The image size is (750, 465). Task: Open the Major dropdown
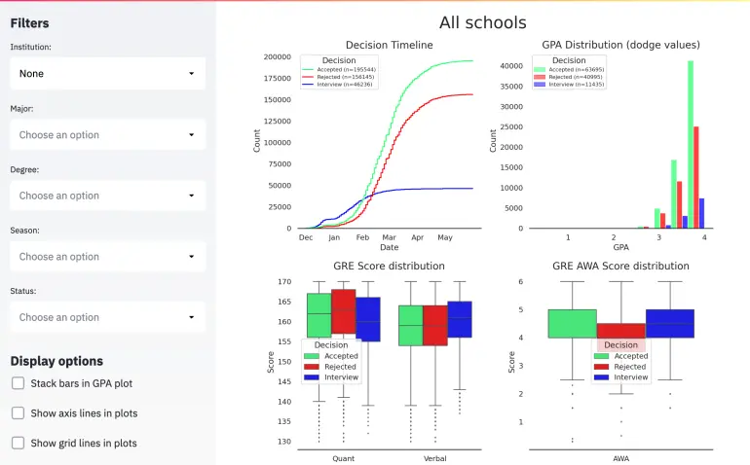[x=107, y=135]
